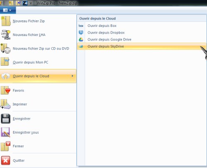The height and width of the screenshot is (168, 207).
Task: Click the Enregistrer sous icon
Action: [5, 132]
